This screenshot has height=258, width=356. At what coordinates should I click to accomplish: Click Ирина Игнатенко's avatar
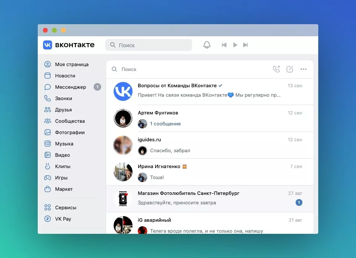(x=123, y=172)
